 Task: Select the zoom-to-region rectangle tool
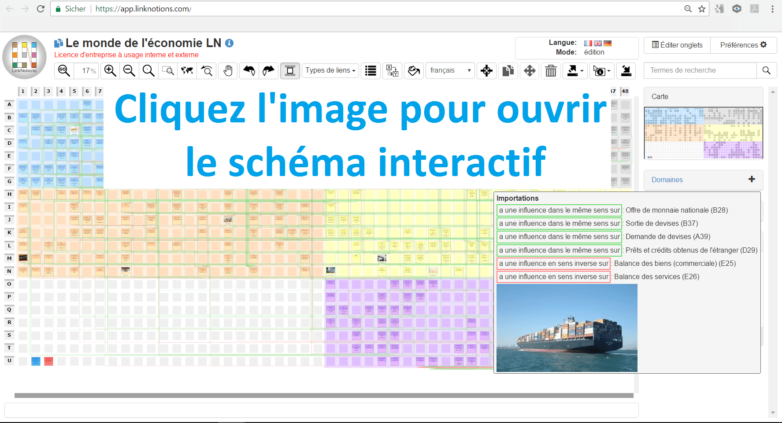point(168,70)
